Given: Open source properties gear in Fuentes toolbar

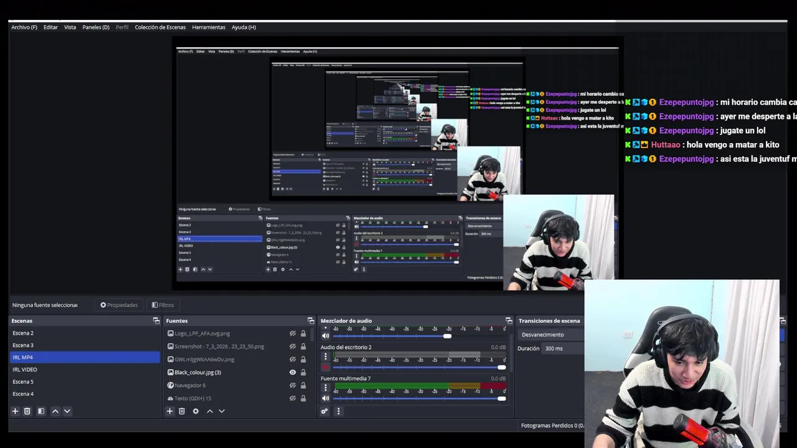Looking at the screenshot, I should tap(196, 411).
